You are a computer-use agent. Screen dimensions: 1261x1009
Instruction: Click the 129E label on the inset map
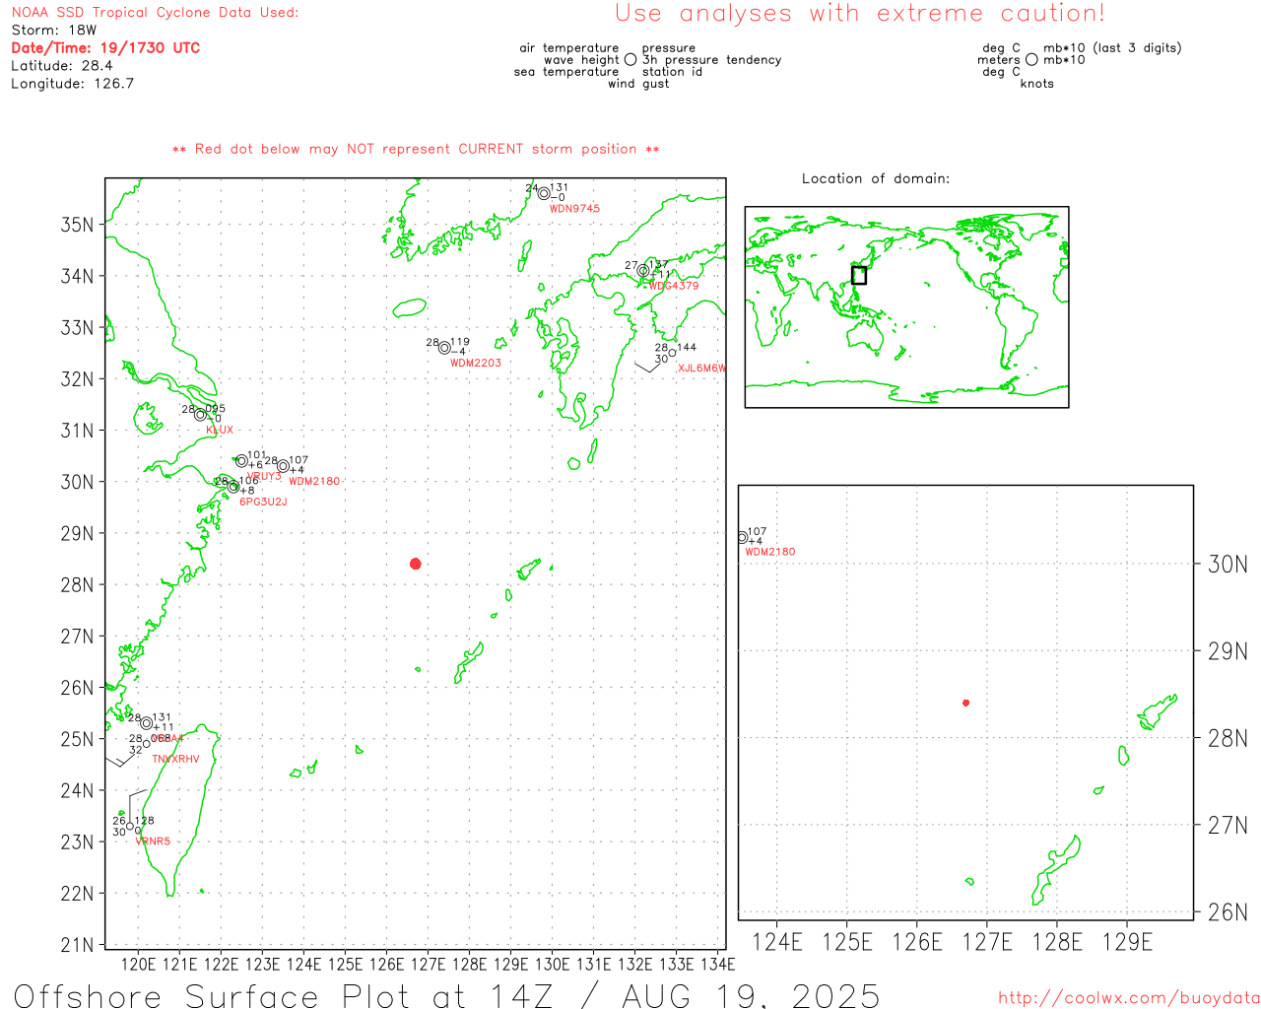pyautogui.click(x=1127, y=942)
